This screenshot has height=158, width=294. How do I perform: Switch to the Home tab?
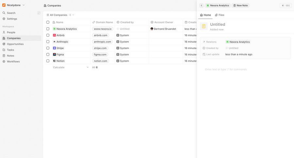(x=205, y=15)
